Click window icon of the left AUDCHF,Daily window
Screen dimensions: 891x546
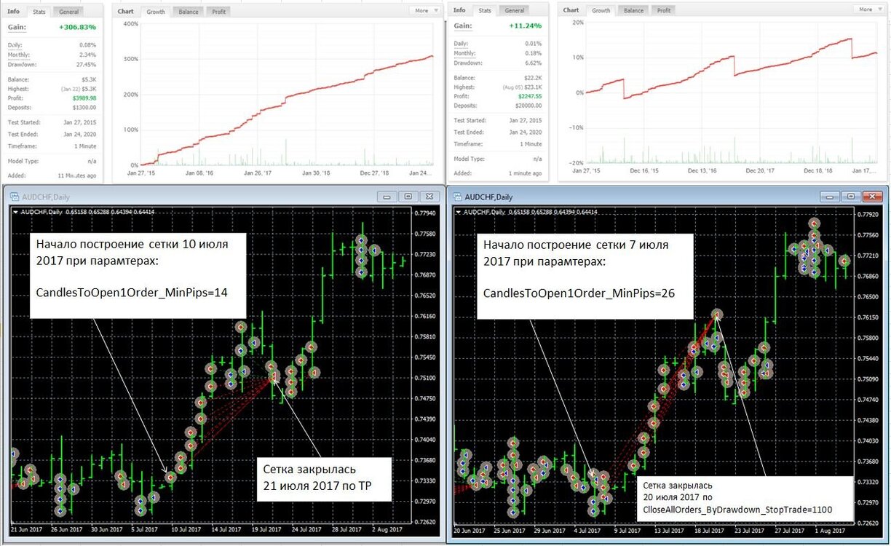[x=14, y=196]
